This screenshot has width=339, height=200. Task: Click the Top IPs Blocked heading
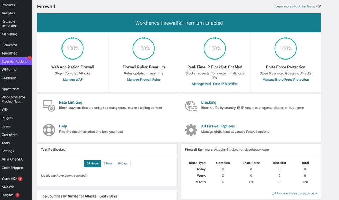click(53, 150)
